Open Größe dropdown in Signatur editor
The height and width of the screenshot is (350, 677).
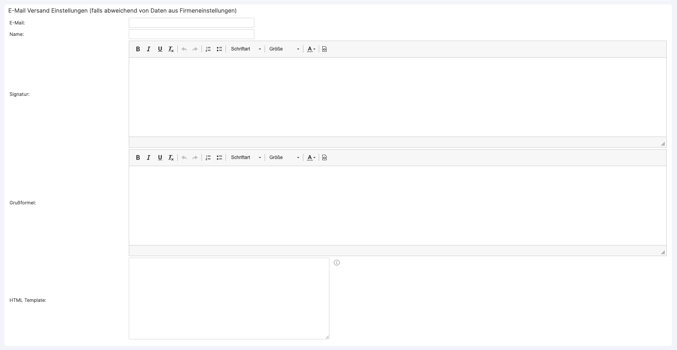[284, 49]
